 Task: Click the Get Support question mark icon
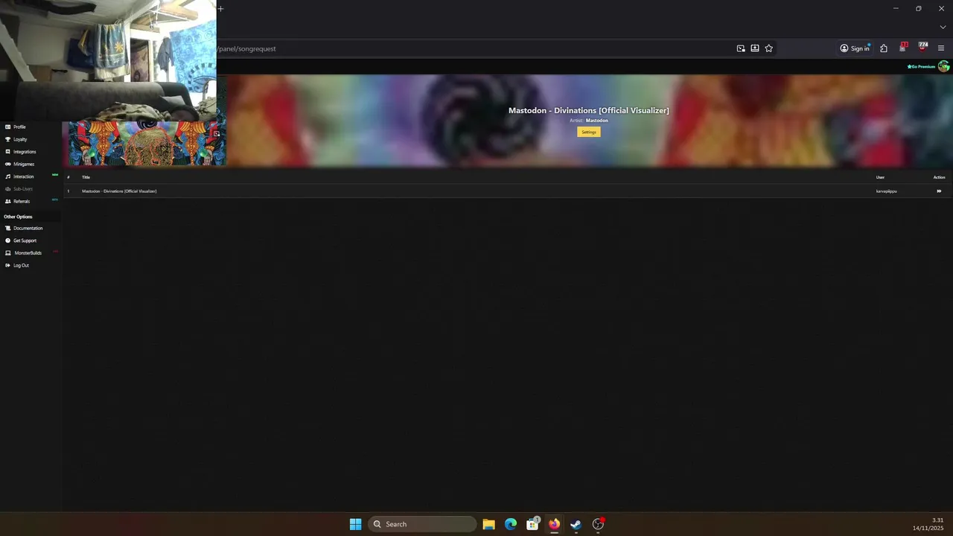pos(7,240)
